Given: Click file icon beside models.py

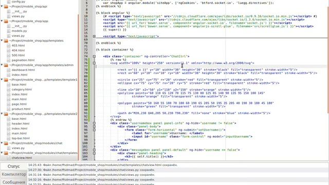Looking at the screenshot, I should click(x=9, y=31).
